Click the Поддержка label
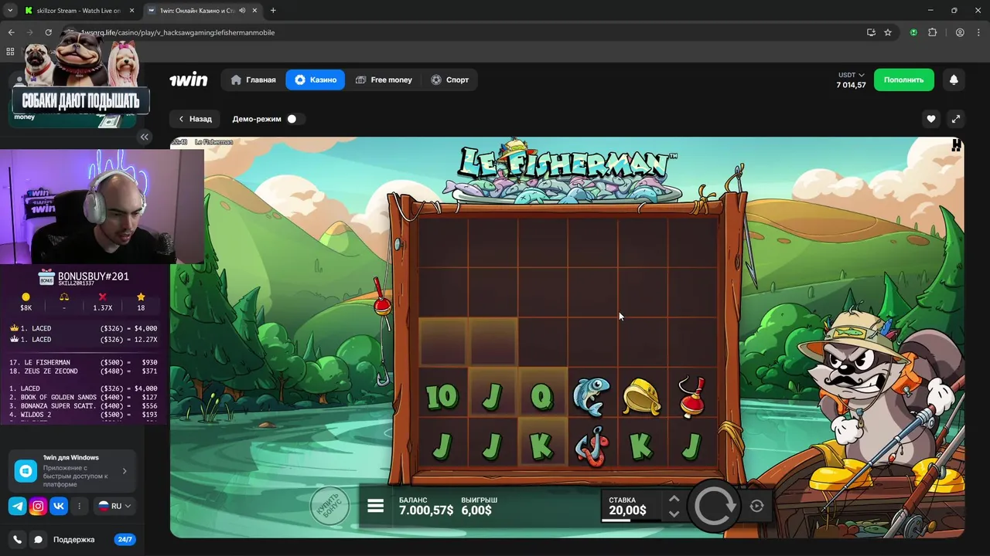This screenshot has width=990, height=556. click(x=73, y=540)
